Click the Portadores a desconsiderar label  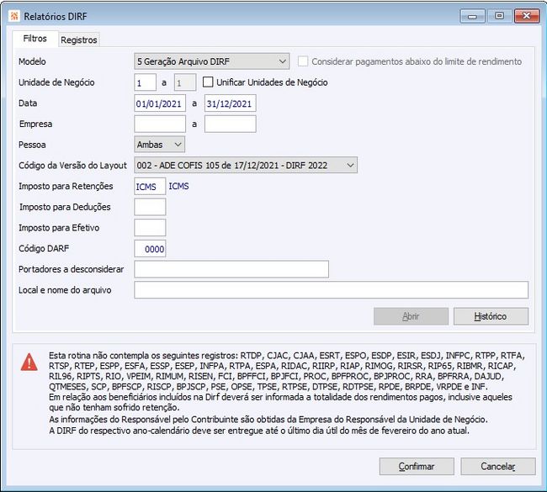tap(72, 269)
